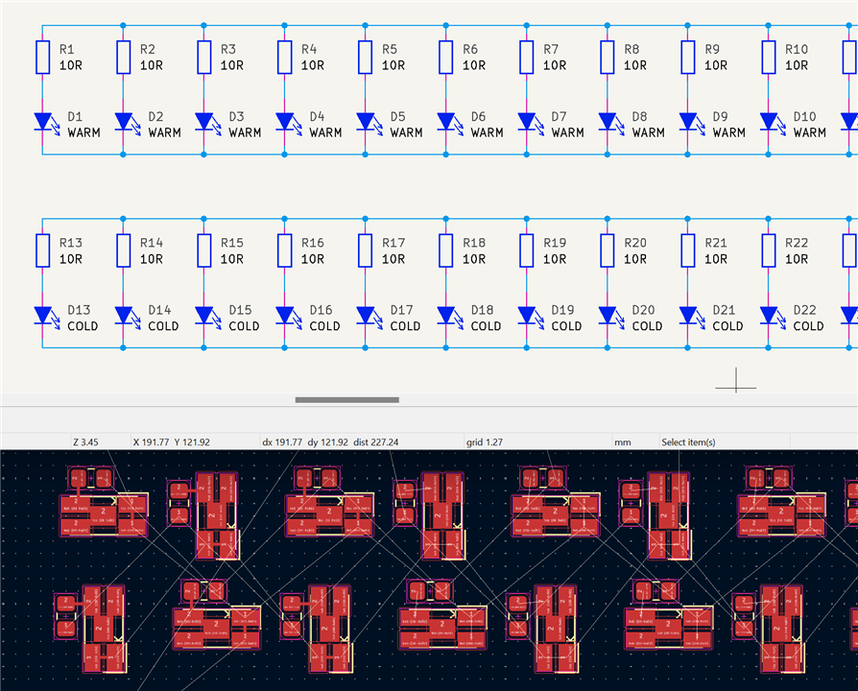
Task: Select the D9 warm LED symbol
Action: click(690, 123)
